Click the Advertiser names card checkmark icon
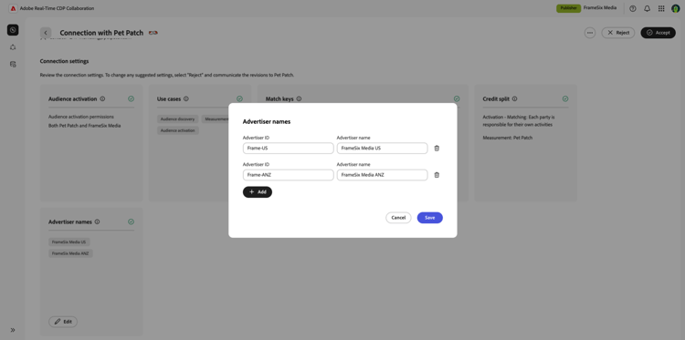 point(131,222)
